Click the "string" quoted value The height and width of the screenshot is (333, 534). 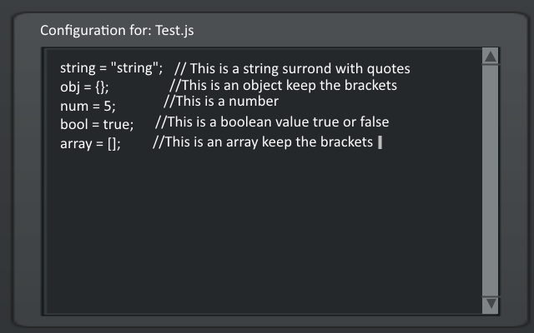coord(136,67)
